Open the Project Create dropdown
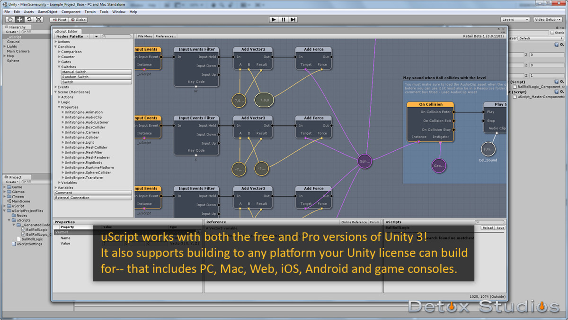 [11, 182]
